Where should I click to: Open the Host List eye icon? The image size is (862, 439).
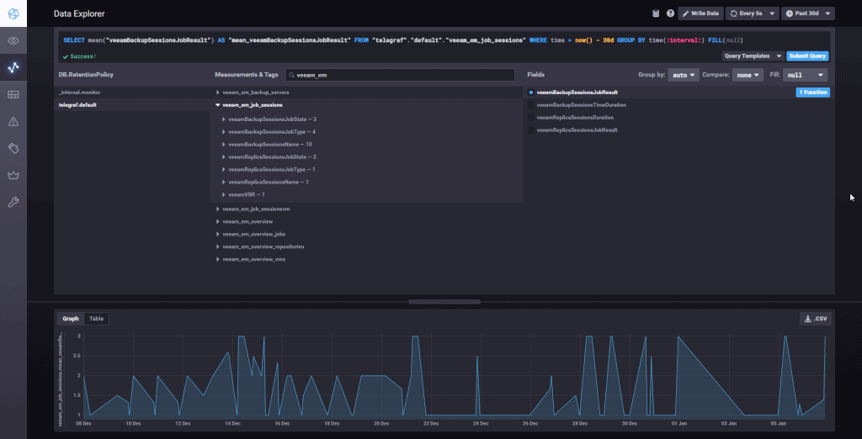tap(13, 40)
